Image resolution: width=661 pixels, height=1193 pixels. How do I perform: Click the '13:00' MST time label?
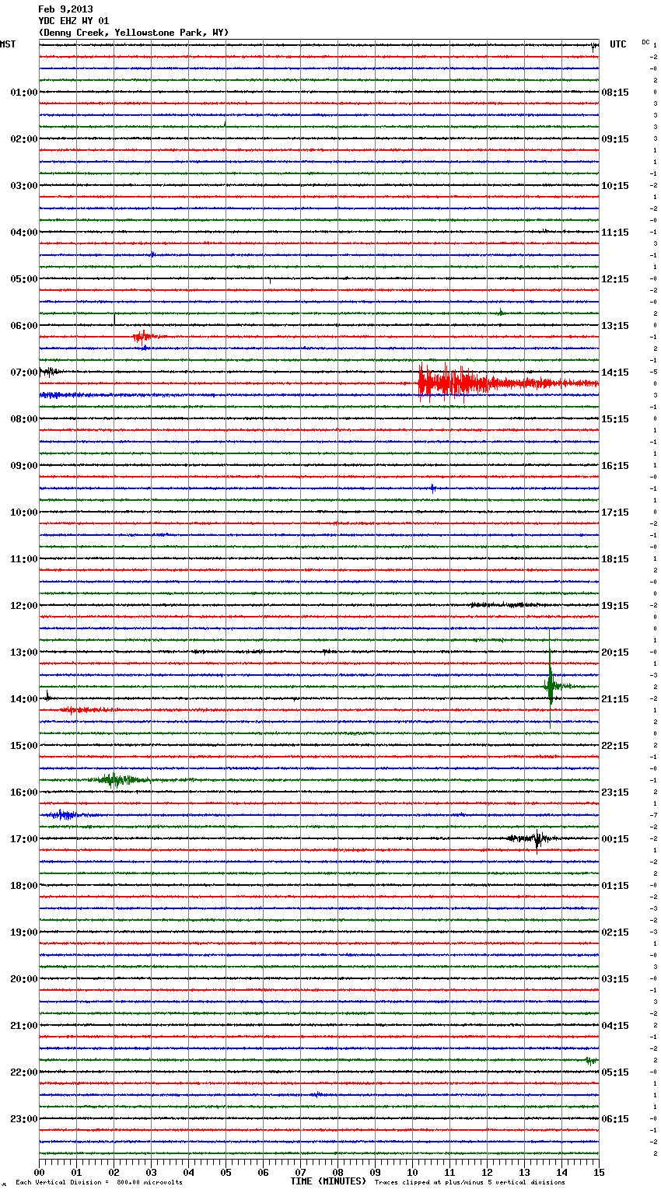pos(24,652)
